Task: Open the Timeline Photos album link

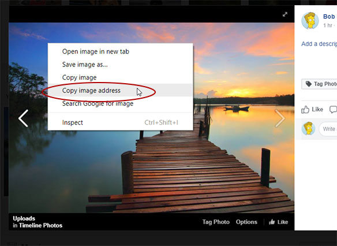Action: (40, 225)
